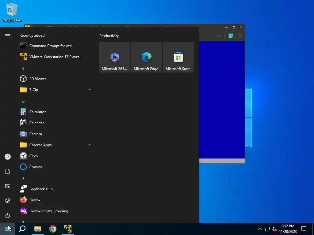Minimize the VMware Player window
Screen dimensions: 314x235
227,27
